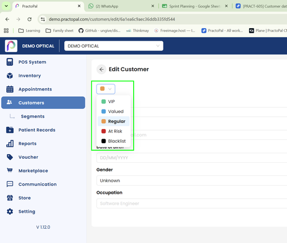Click the browser address bar URL
Screen dimensions: 287x243
(112, 19)
